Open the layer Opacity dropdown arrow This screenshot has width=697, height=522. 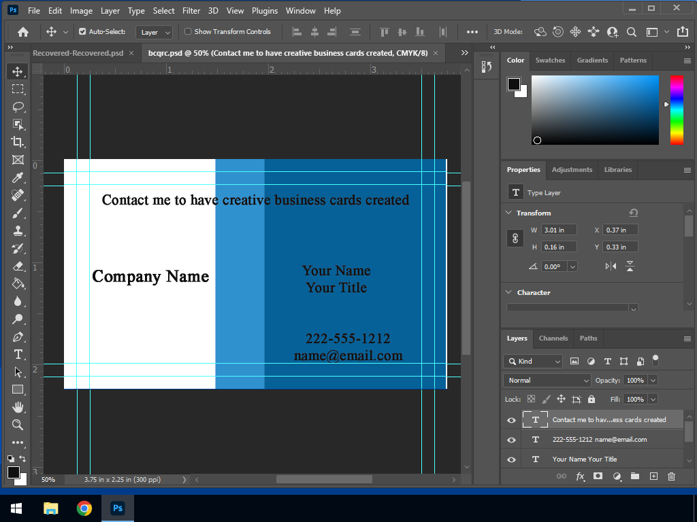[653, 381]
